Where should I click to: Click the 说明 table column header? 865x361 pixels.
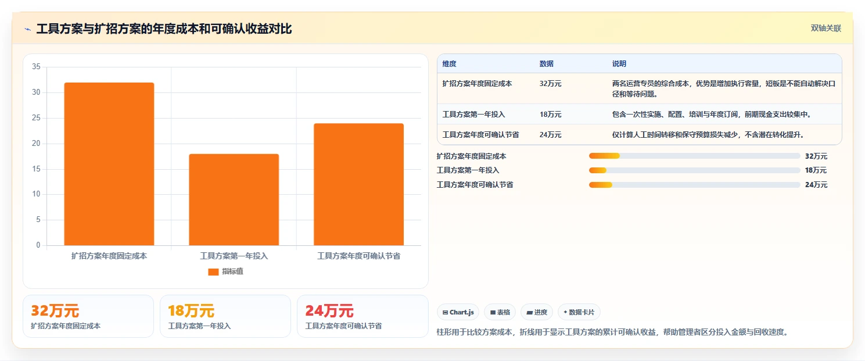tap(619, 64)
